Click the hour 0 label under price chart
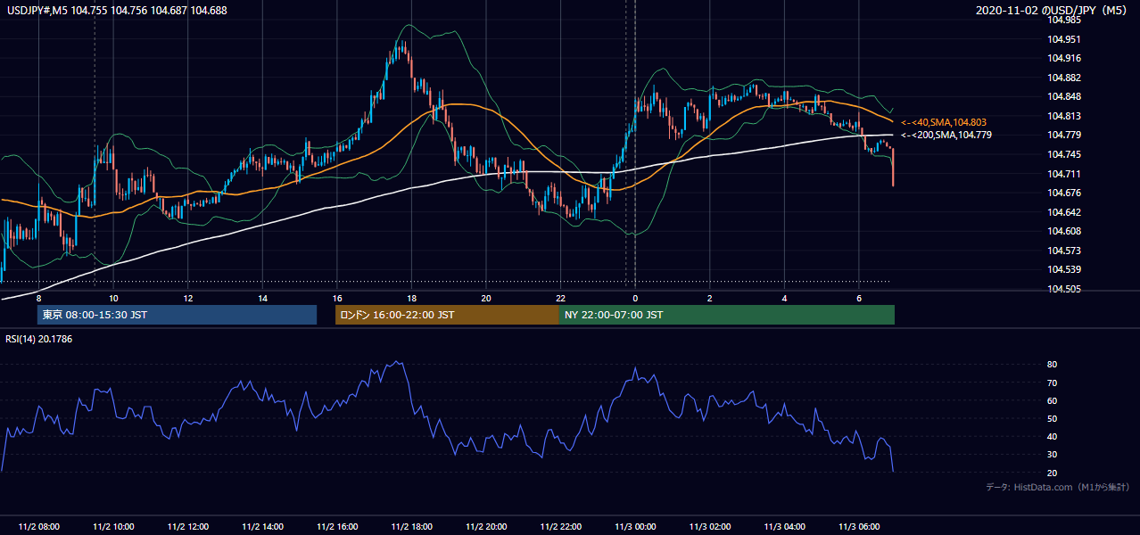The image size is (1140, 535). point(635,298)
